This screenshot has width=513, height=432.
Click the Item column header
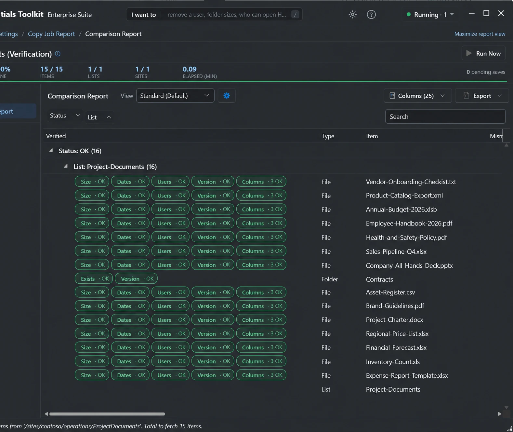point(372,136)
